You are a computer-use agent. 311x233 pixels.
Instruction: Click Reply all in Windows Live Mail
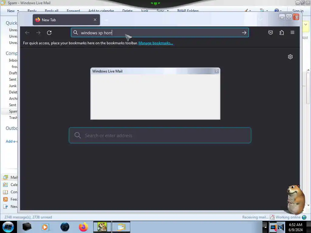pyautogui.click(x=52, y=11)
